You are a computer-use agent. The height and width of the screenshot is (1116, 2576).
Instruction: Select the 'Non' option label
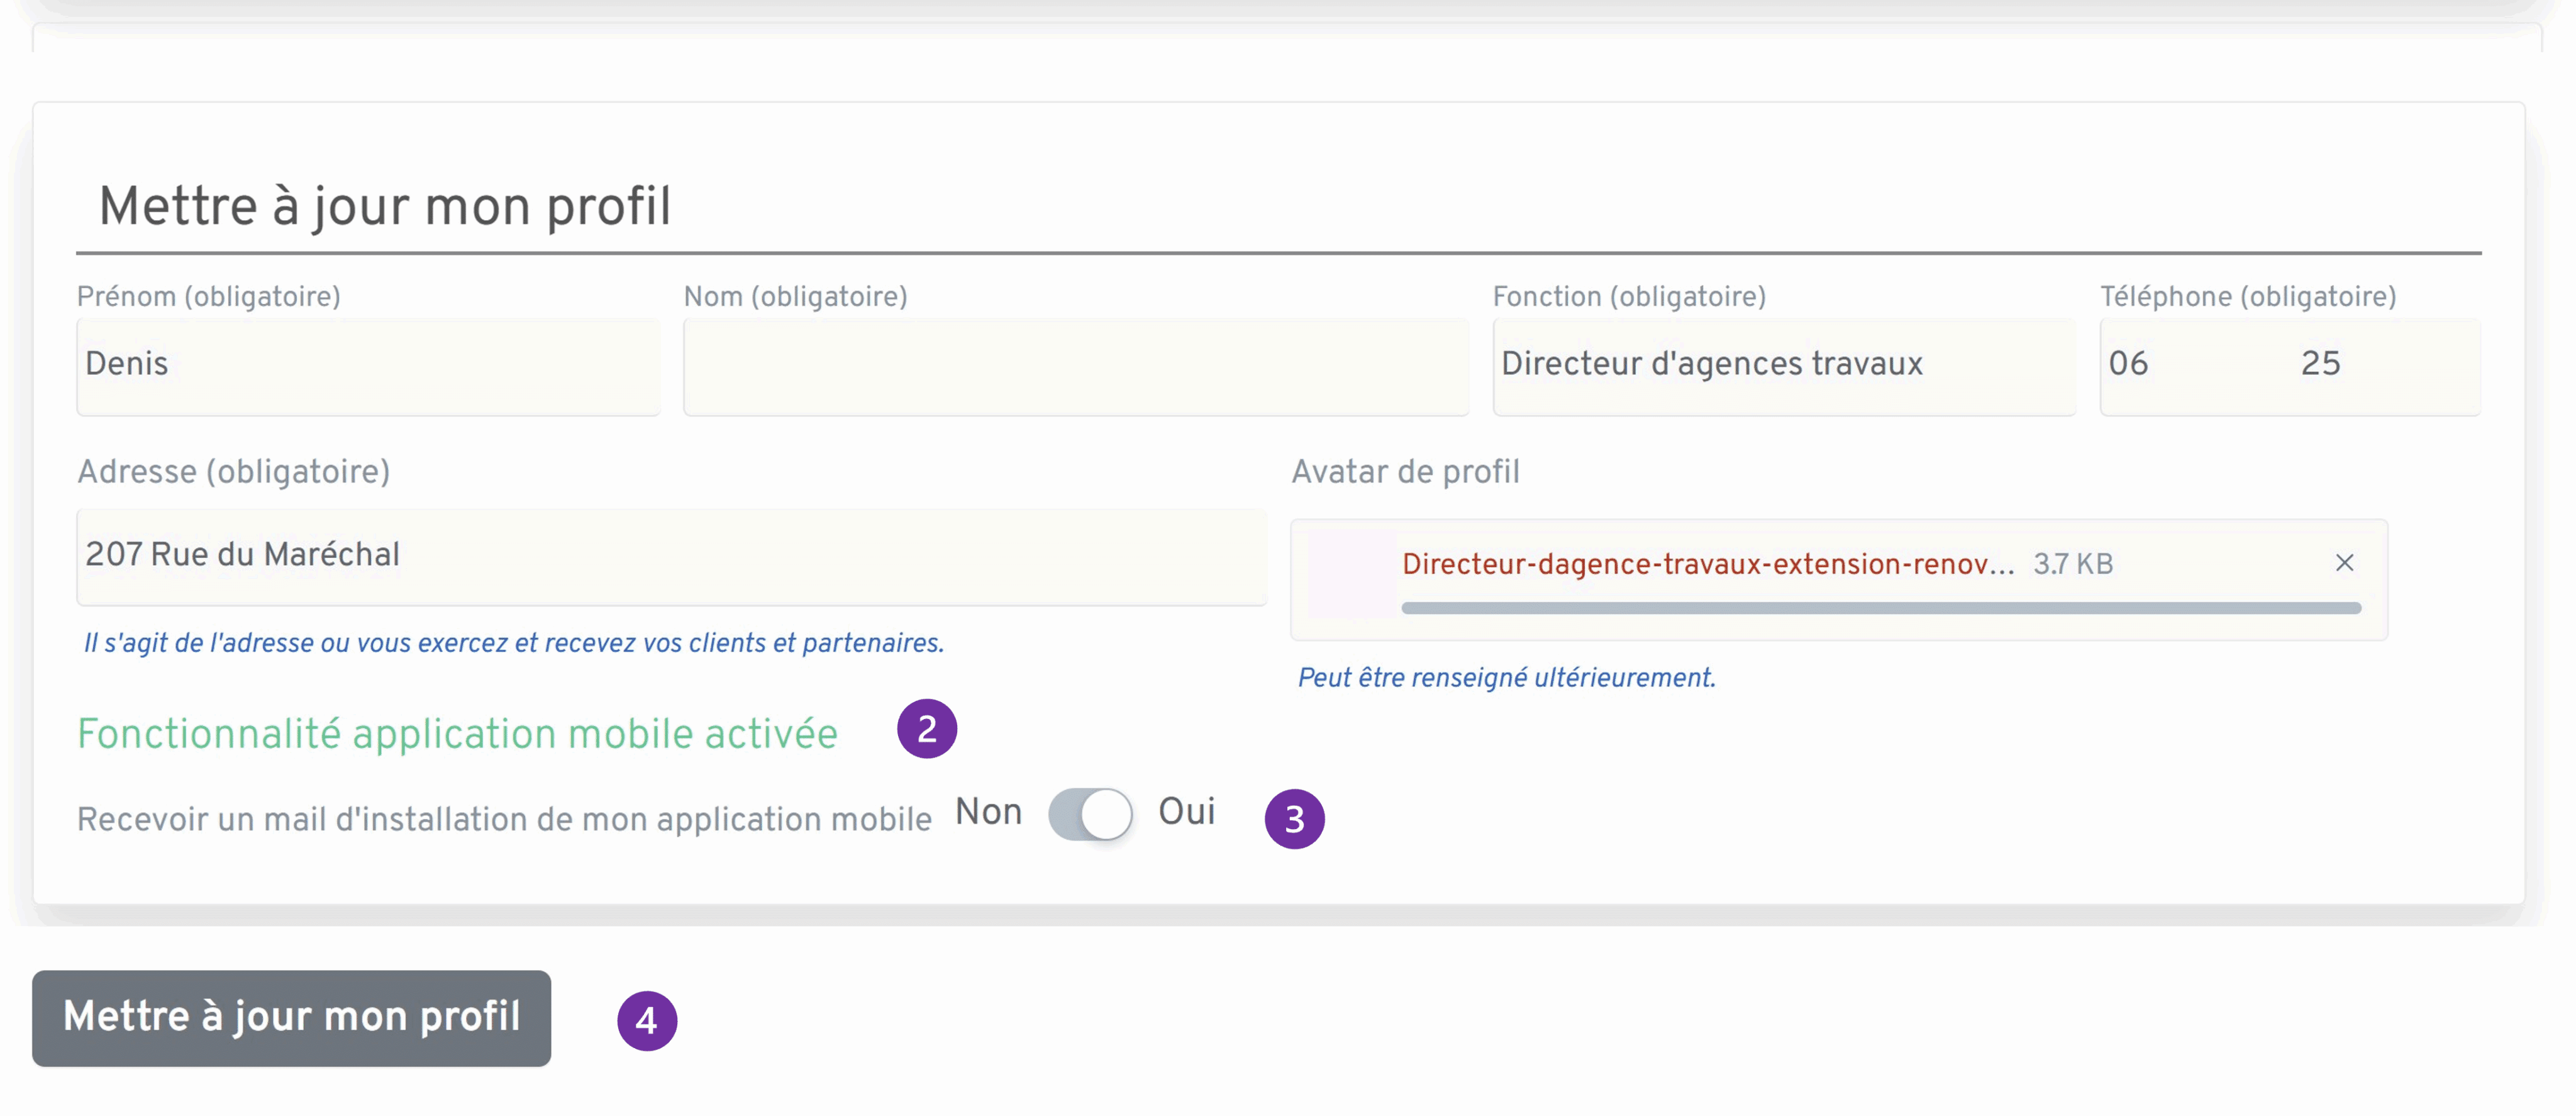click(988, 811)
